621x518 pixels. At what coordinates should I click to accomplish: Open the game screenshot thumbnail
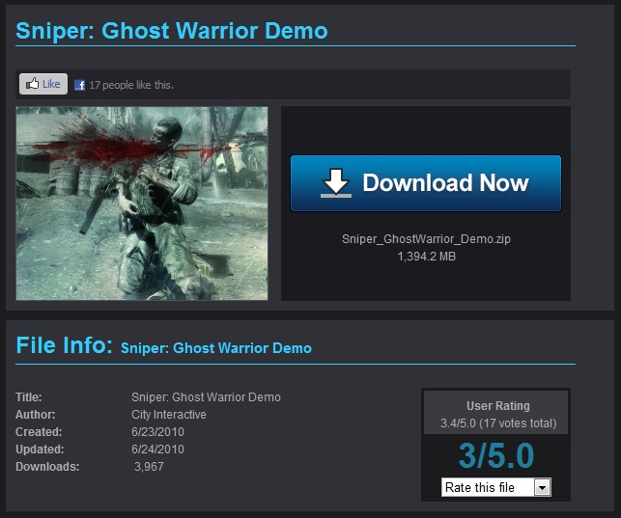click(142, 204)
